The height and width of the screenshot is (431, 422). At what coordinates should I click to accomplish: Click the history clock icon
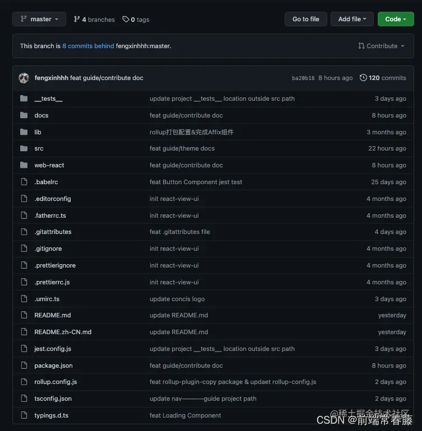[x=363, y=78]
